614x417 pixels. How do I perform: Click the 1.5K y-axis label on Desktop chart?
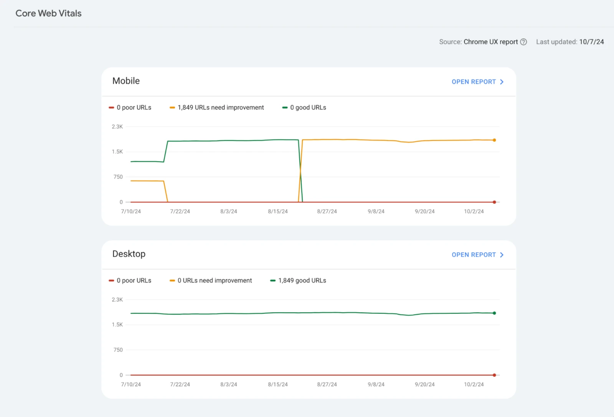coord(117,325)
